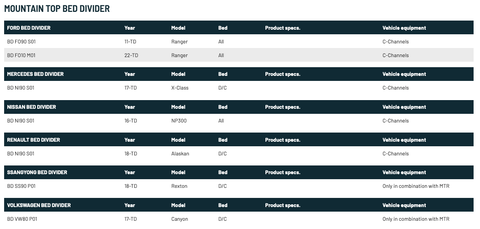Click the Ssangyong Bed Divider header
This screenshot has height=229, width=480.
click(37, 172)
